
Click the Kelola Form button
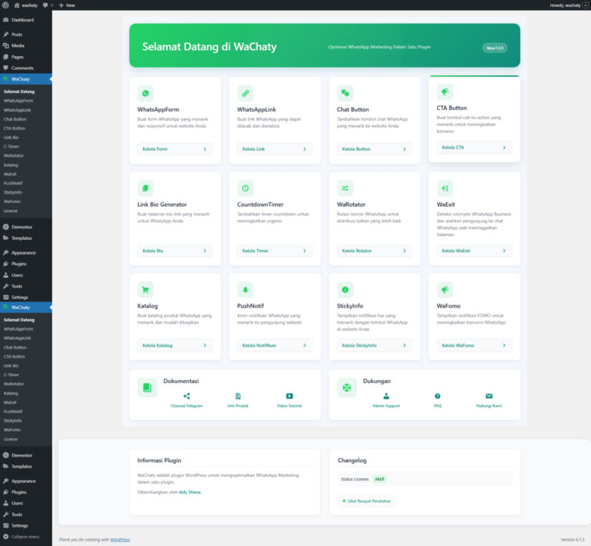point(175,149)
